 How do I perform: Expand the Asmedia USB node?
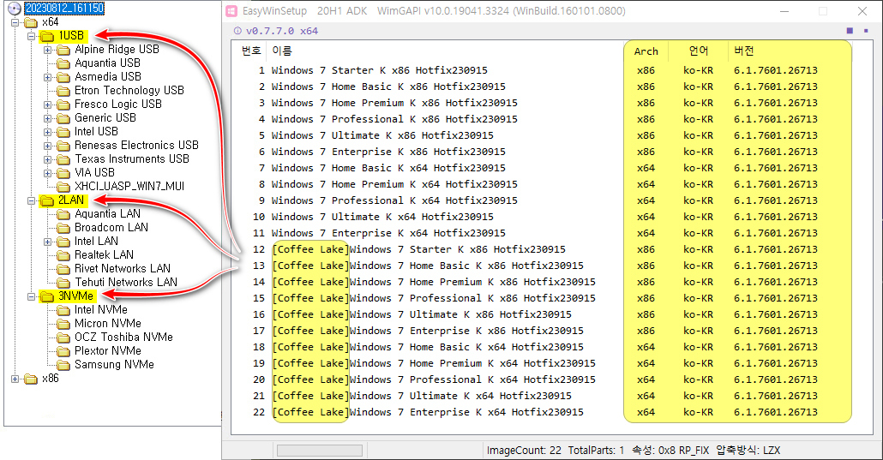[x=48, y=77]
